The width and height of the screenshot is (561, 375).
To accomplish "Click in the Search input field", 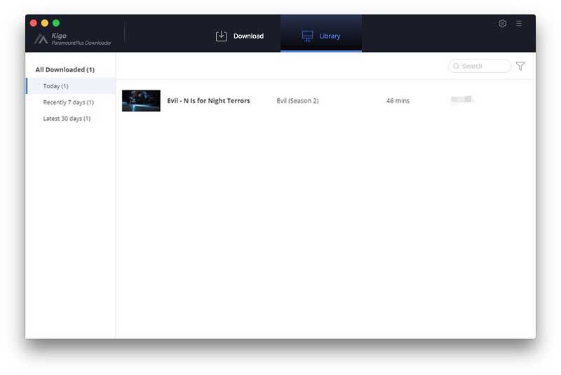I will 480,66.
